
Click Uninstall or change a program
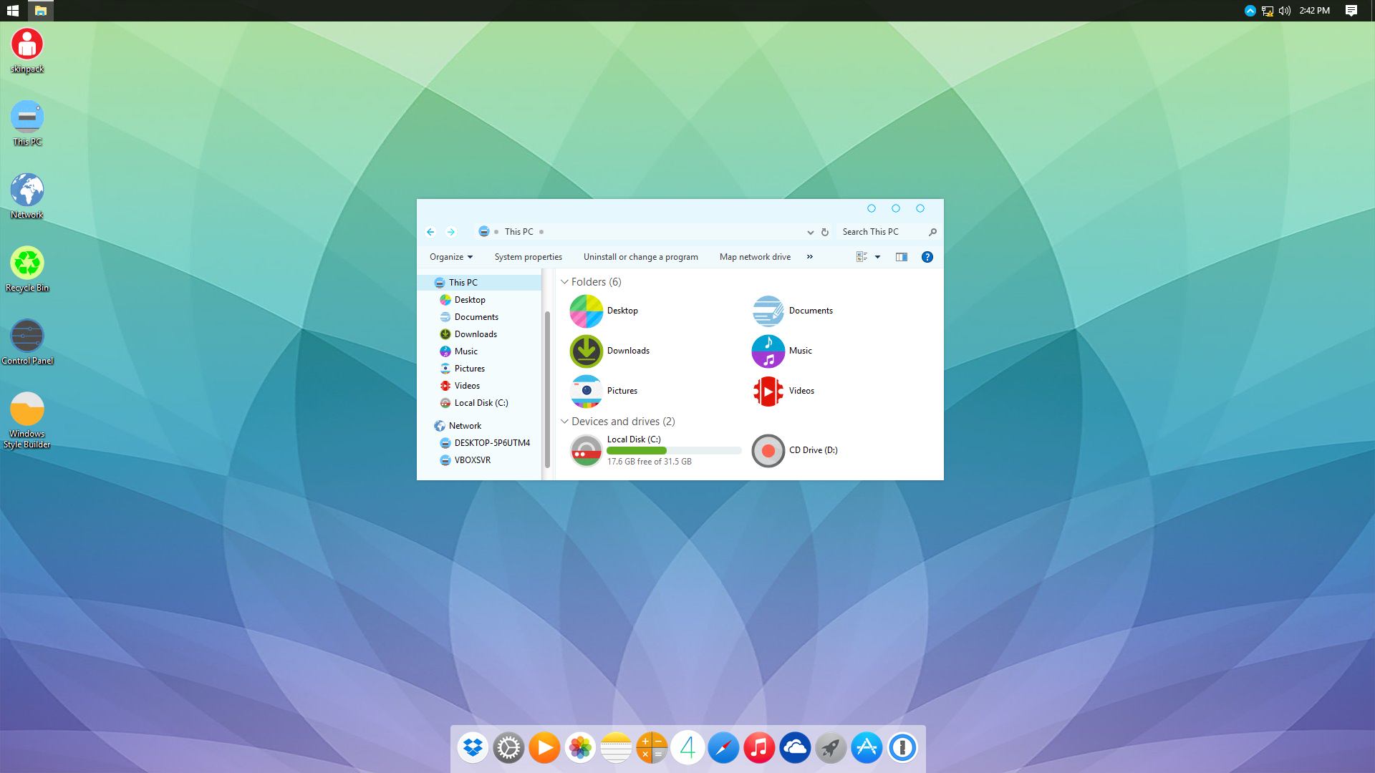pos(640,257)
